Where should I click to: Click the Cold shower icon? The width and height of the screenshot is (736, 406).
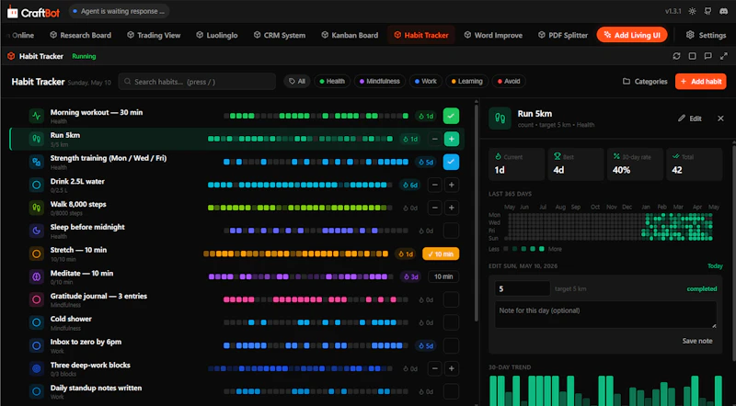(36, 322)
